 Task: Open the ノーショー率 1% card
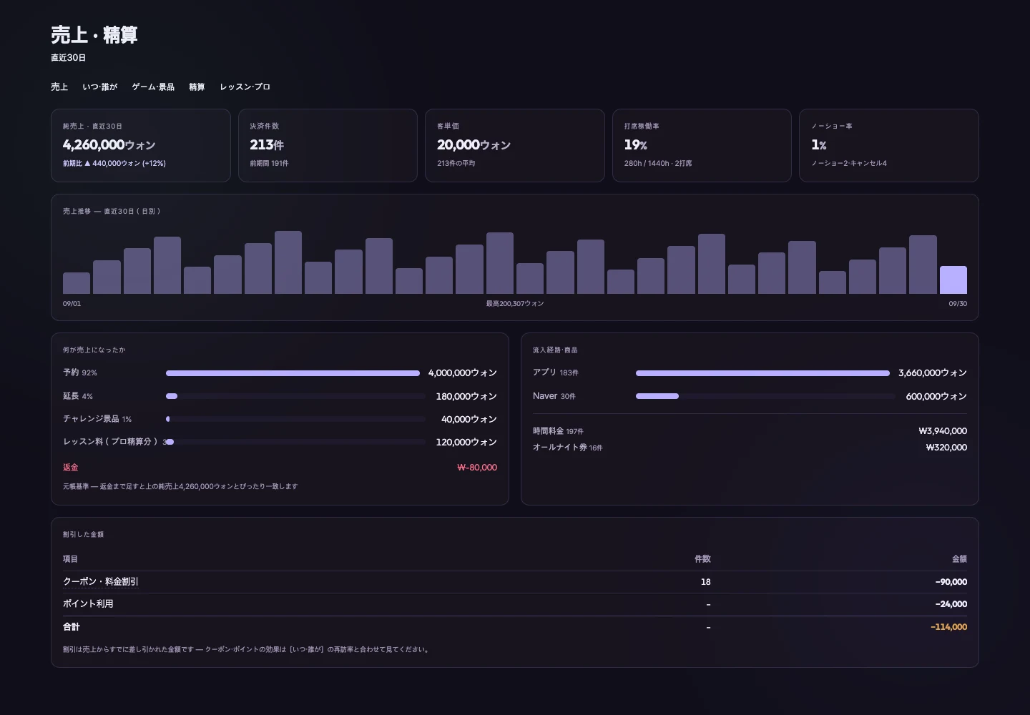(889, 145)
